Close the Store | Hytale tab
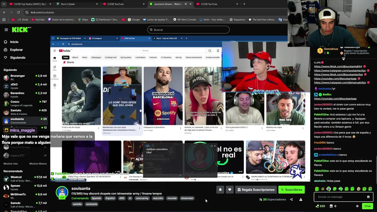 (97, 4)
